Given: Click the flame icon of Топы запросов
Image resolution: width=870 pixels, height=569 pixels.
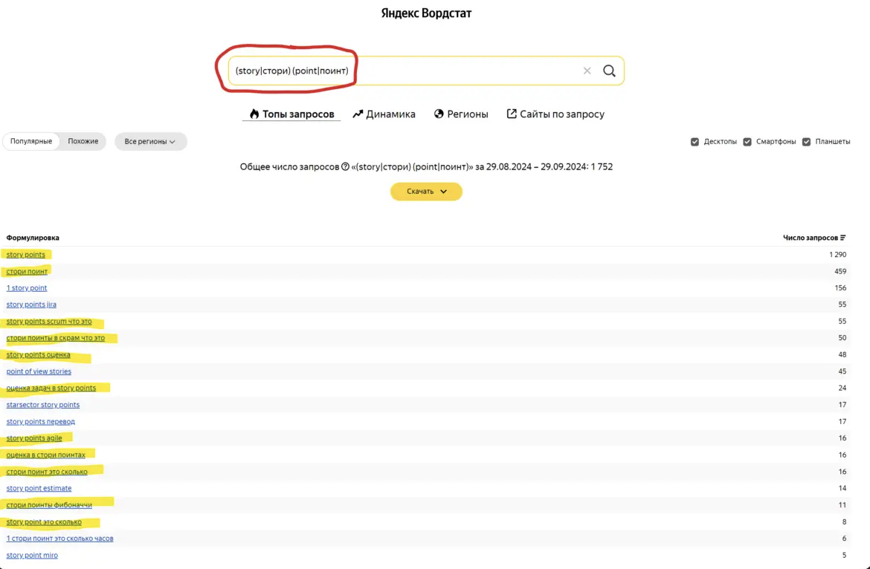Looking at the screenshot, I should (254, 114).
